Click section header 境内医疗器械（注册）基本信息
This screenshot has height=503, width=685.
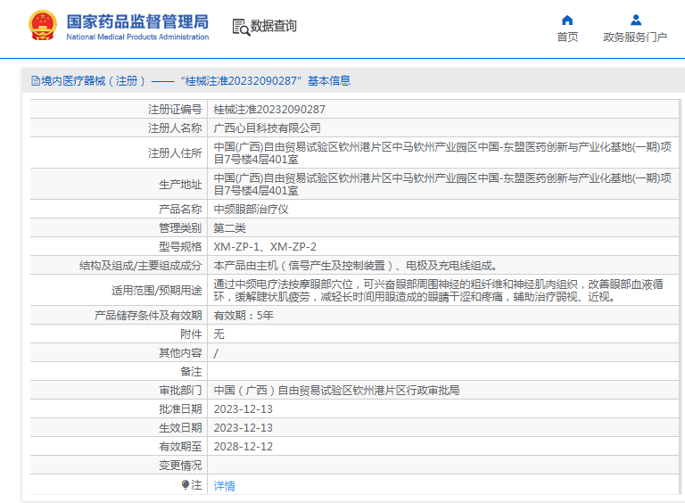pos(191,81)
